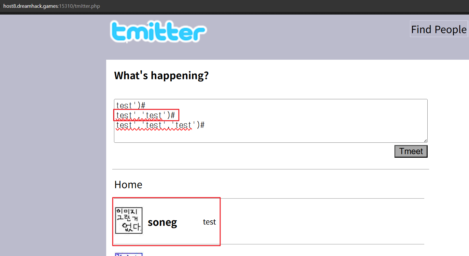Click soneg's profile picture

(x=129, y=221)
